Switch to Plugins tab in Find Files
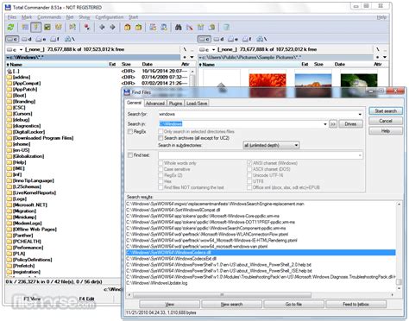This screenshot has width=409, height=321. (x=175, y=104)
